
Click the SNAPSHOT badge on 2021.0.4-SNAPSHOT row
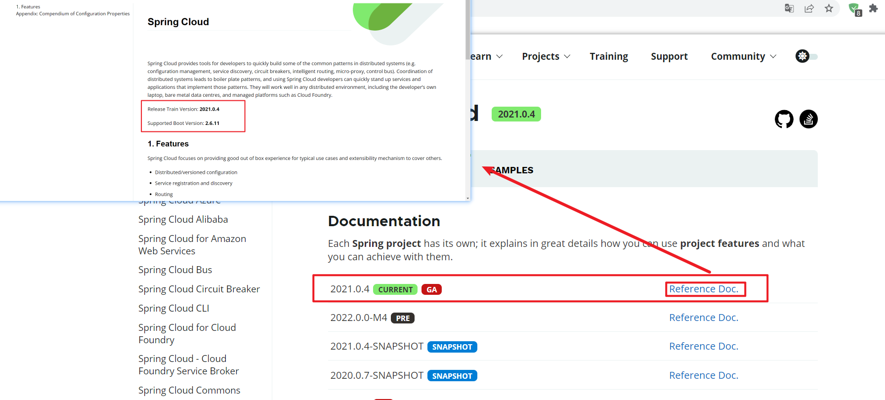point(452,347)
